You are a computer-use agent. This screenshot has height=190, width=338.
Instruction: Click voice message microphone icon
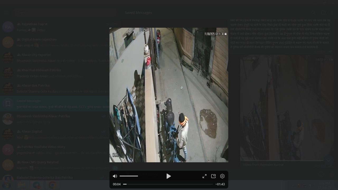coord(332,174)
